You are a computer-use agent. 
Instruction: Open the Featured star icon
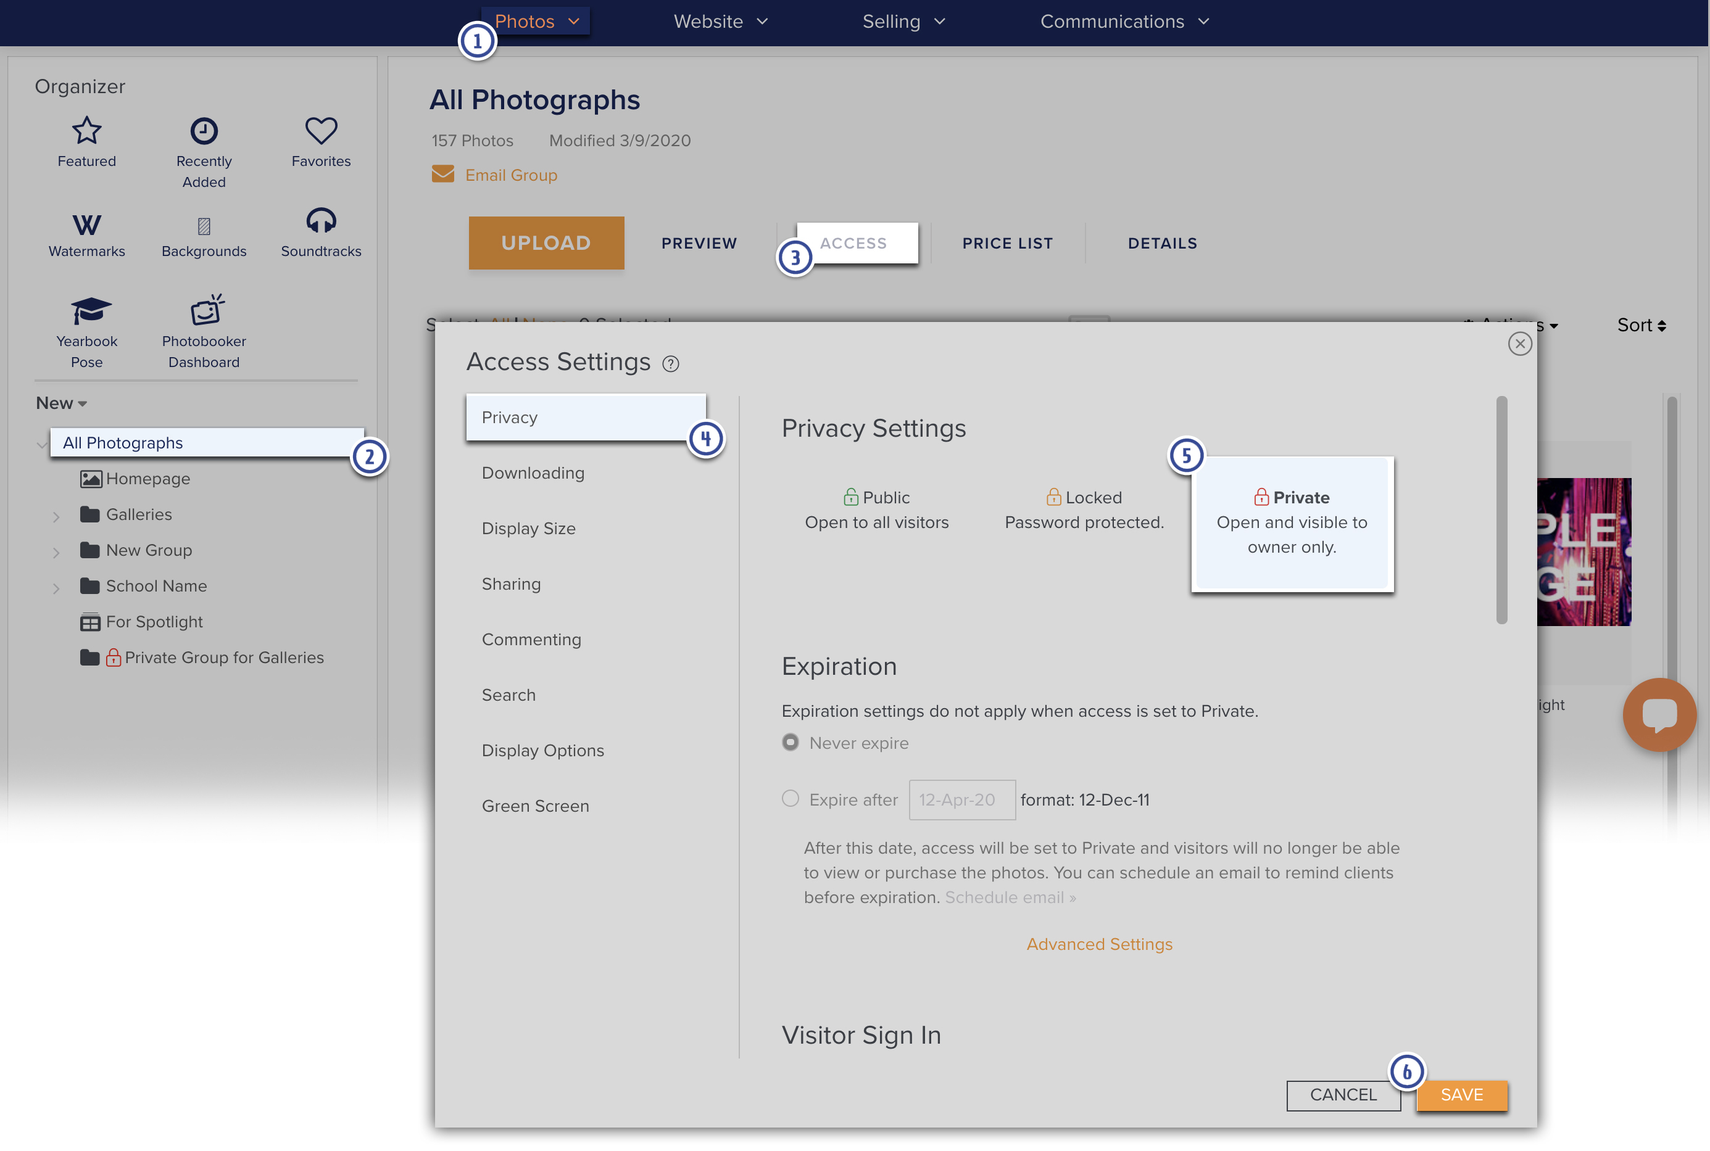[x=86, y=131]
